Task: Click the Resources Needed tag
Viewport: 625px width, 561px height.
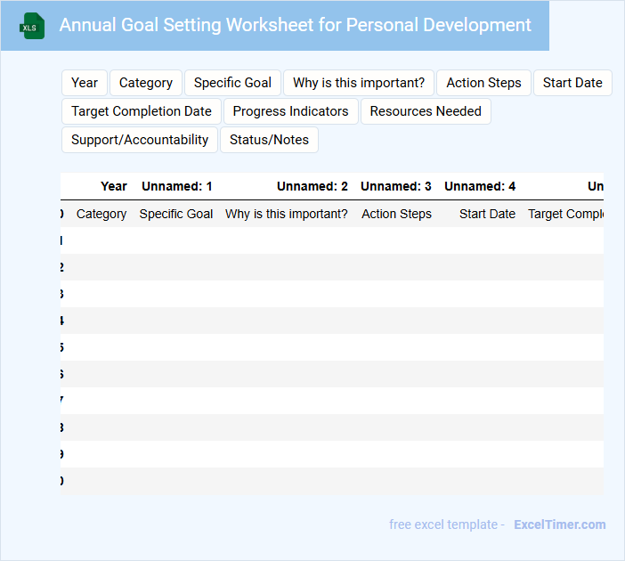Action: [x=426, y=111]
